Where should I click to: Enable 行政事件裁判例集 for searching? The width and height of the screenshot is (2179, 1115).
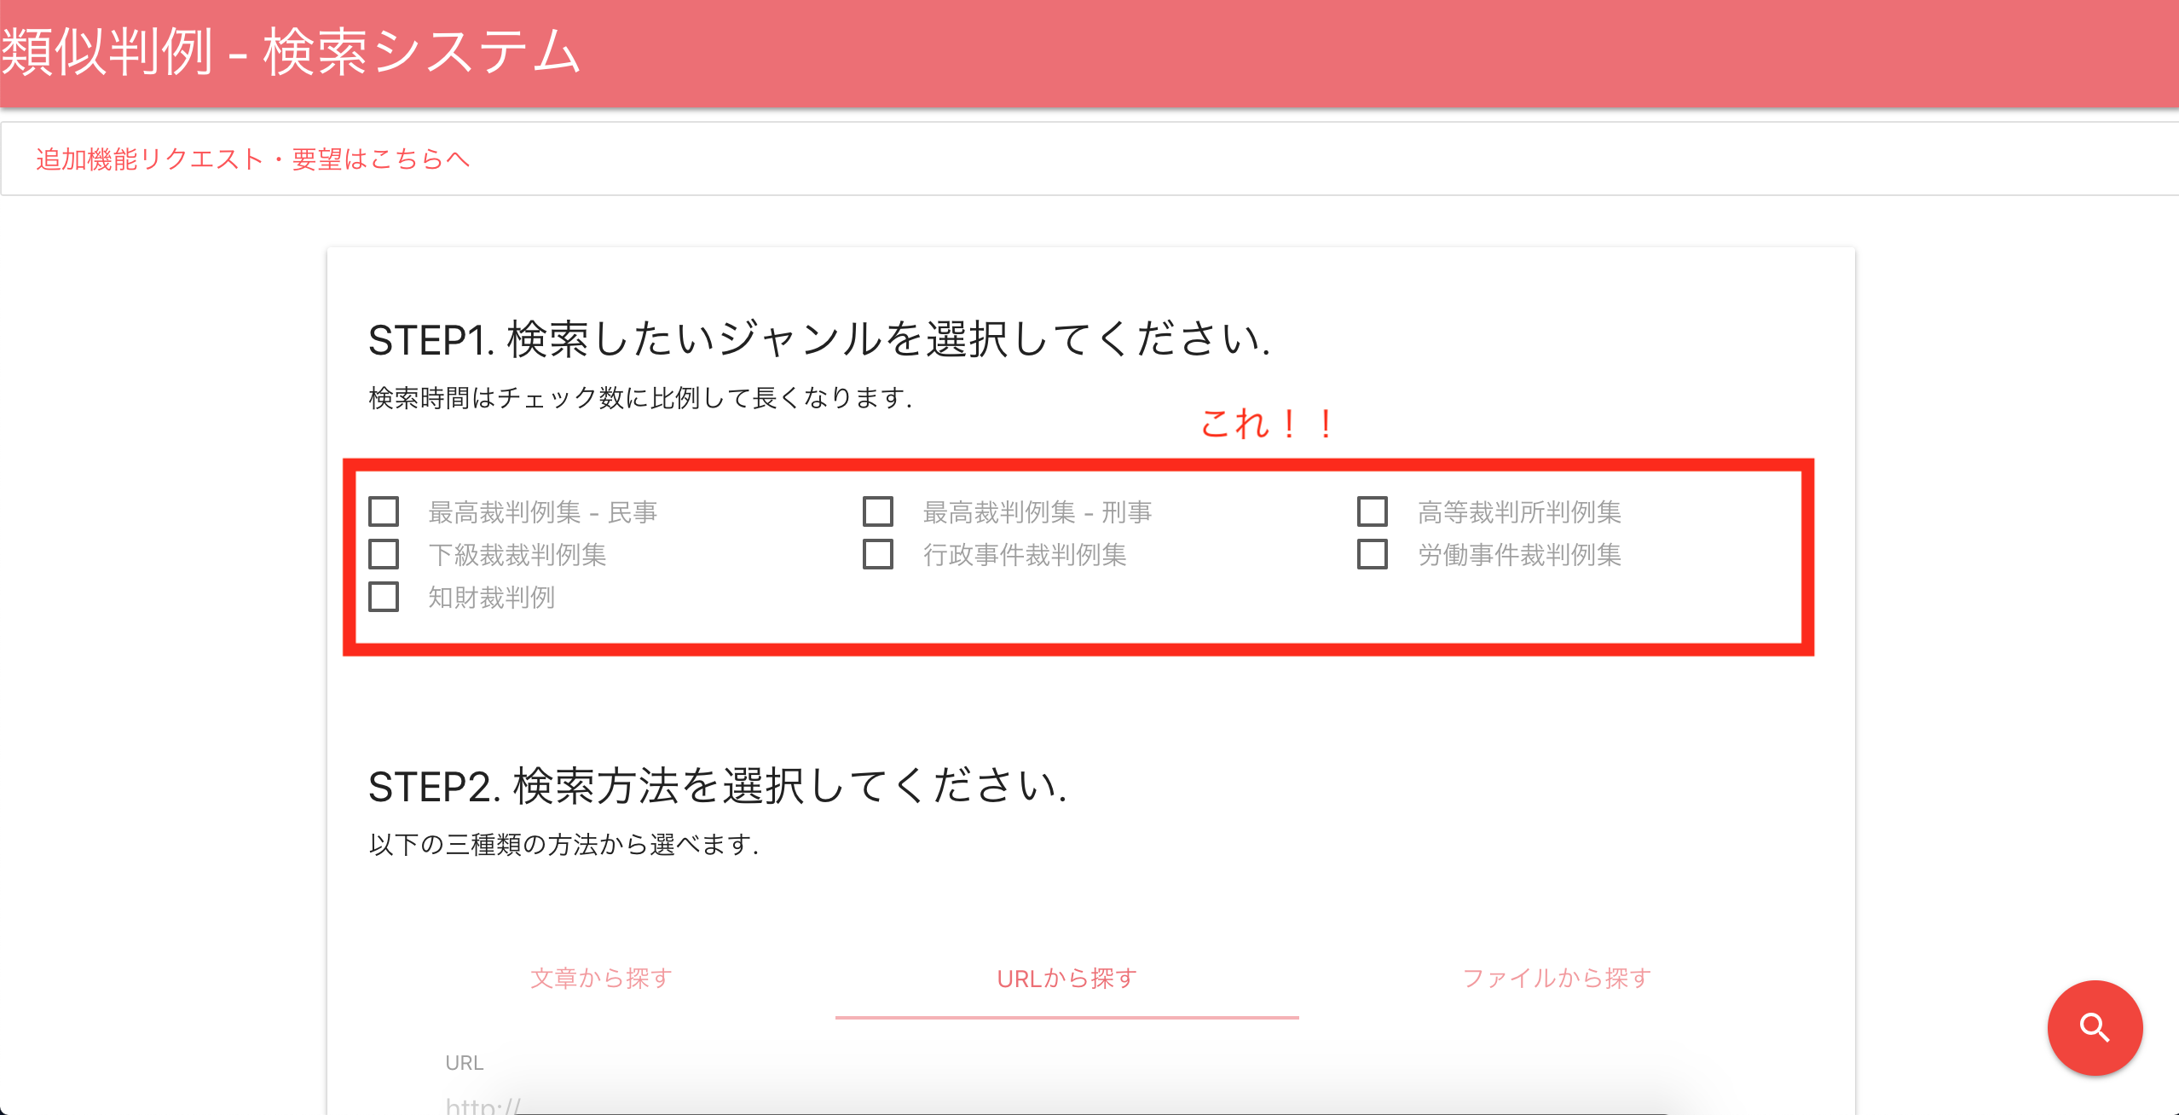click(877, 555)
